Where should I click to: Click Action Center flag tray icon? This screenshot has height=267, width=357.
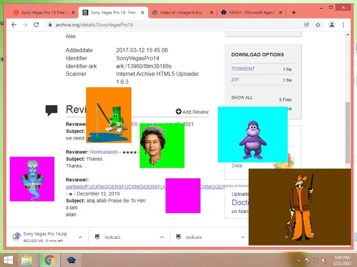pos(307,260)
